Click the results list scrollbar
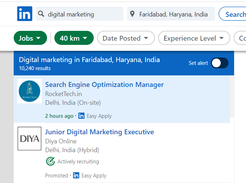 pos(232,97)
